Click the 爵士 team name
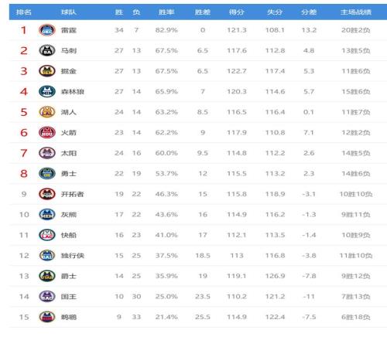Viewport: 387px width, 340px height. 69,276
